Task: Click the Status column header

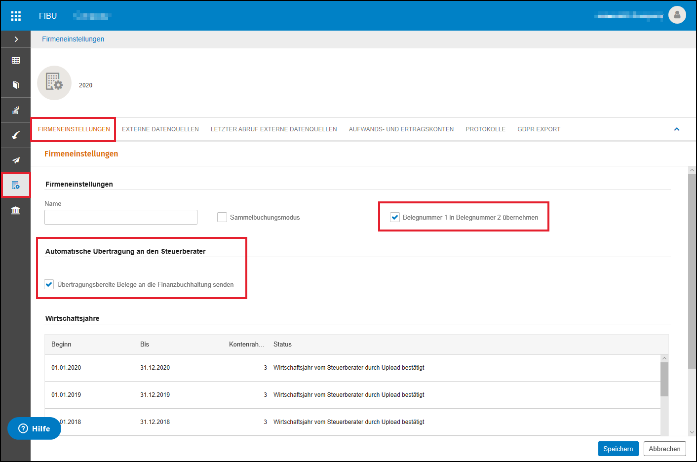Action: pos(282,344)
